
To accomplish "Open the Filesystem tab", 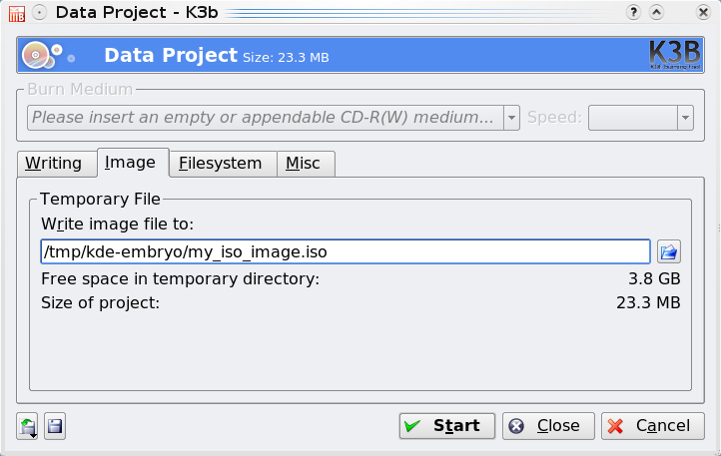I will point(220,164).
